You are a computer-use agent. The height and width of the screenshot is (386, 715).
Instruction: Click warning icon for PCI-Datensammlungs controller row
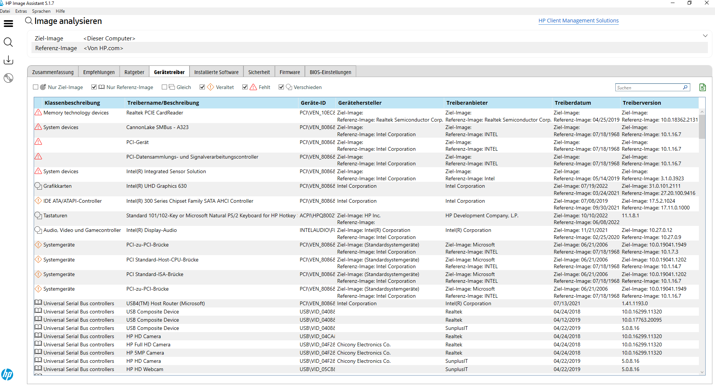click(38, 156)
